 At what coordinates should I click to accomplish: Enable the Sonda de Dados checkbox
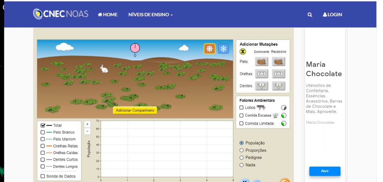[x=42, y=176]
